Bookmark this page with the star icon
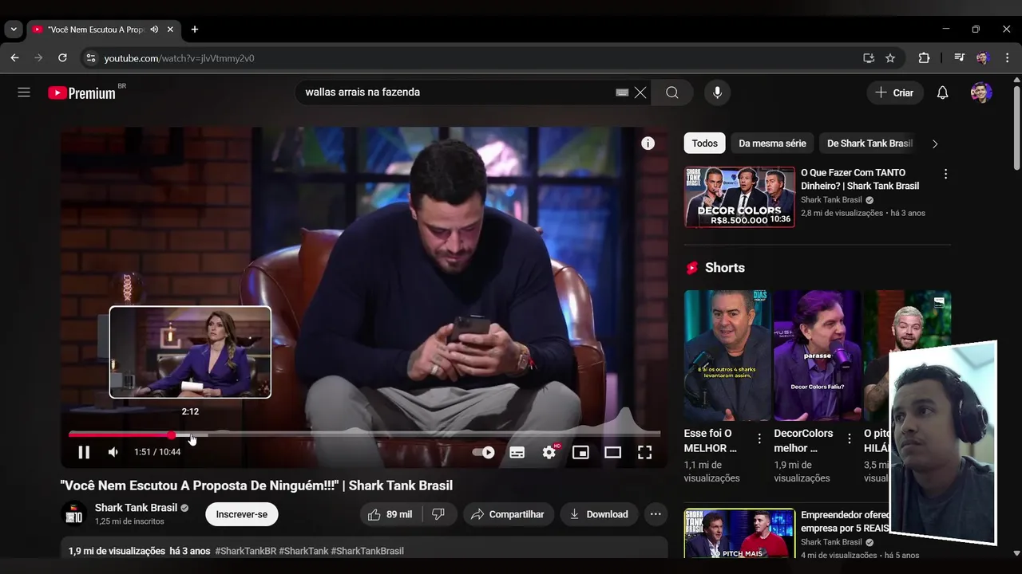The width and height of the screenshot is (1022, 574). click(890, 58)
